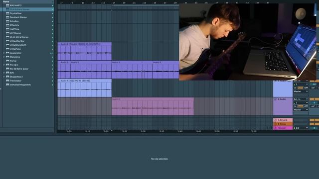Set 4 Audio track monitor to Off

(306, 106)
